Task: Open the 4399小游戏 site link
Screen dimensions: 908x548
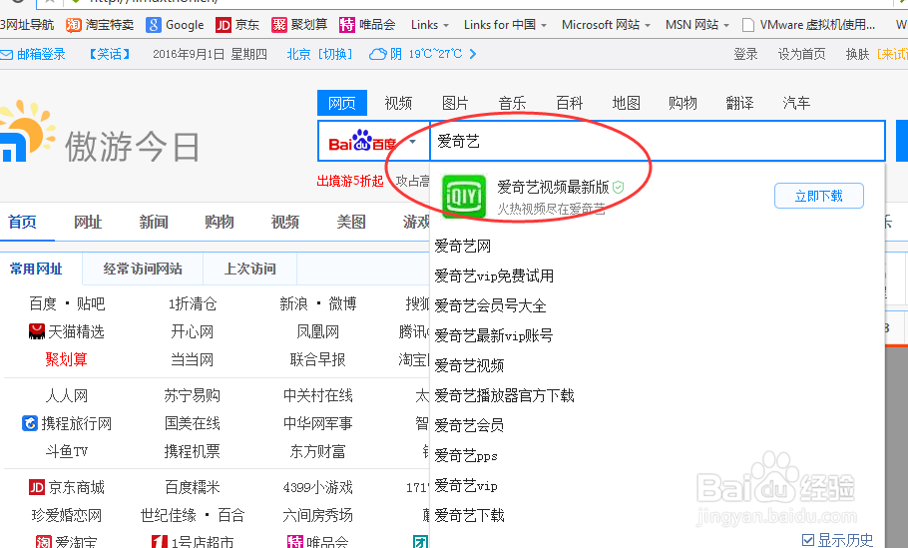Action: click(x=318, y=487)
